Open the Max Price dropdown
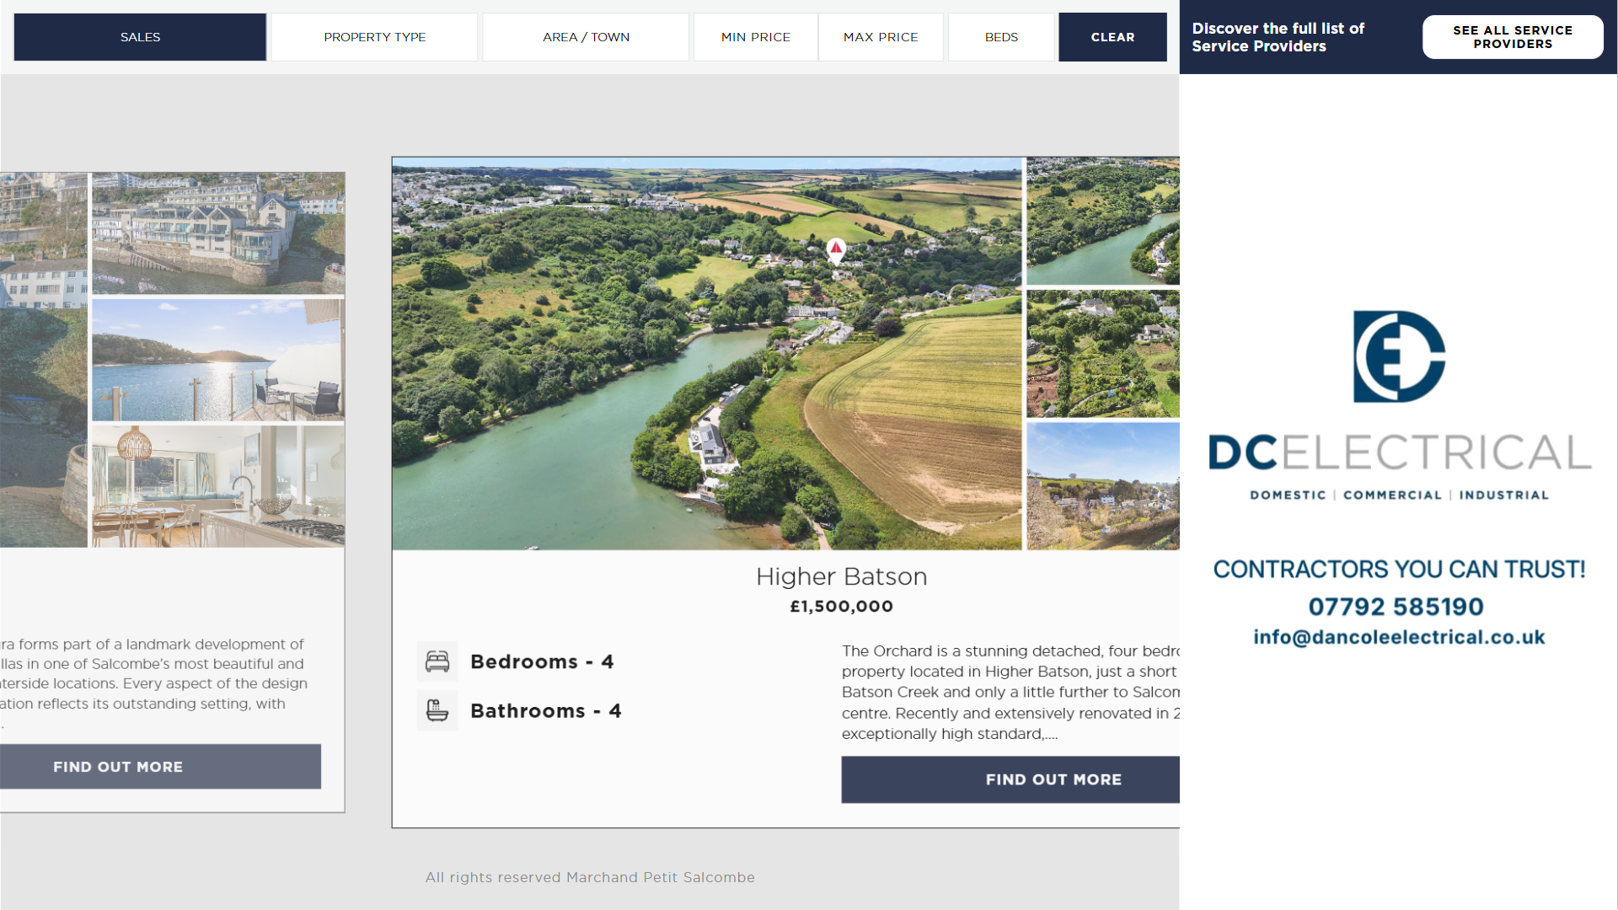1618x910 pixels. [x=880, y=37]
